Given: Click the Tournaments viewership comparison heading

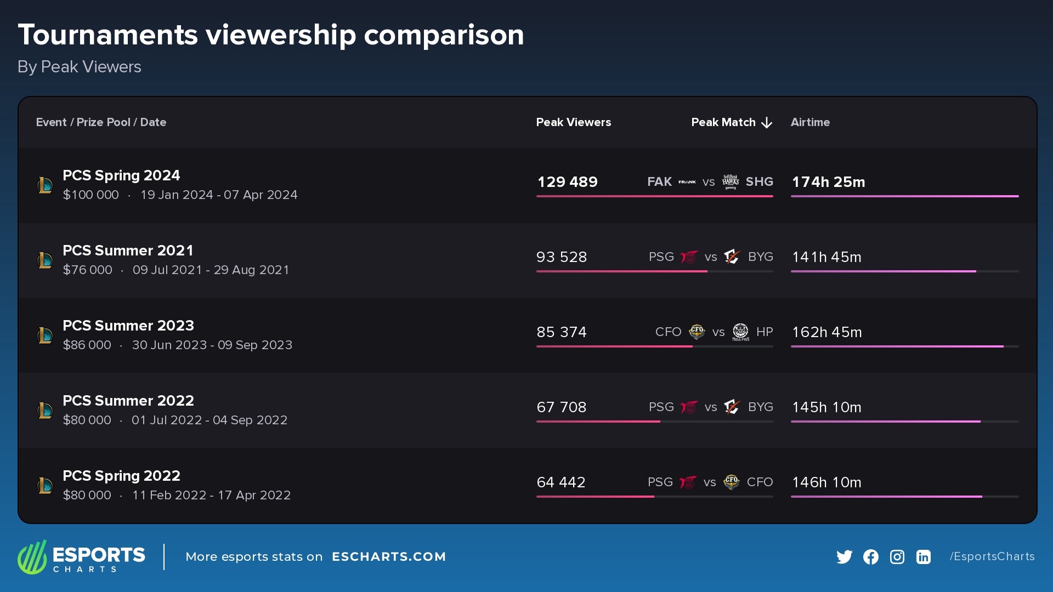Looking at the screenshot, I should click(271, 35).
